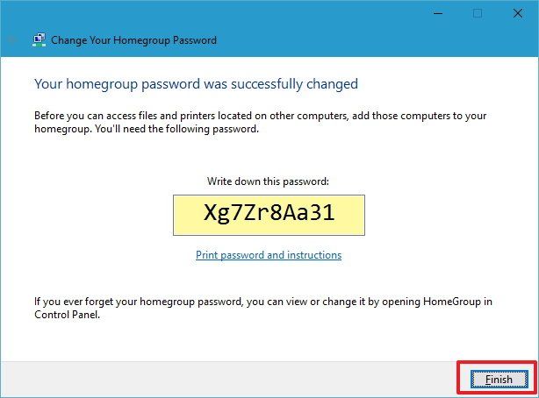Click the Finish button

tap(499, 379)
